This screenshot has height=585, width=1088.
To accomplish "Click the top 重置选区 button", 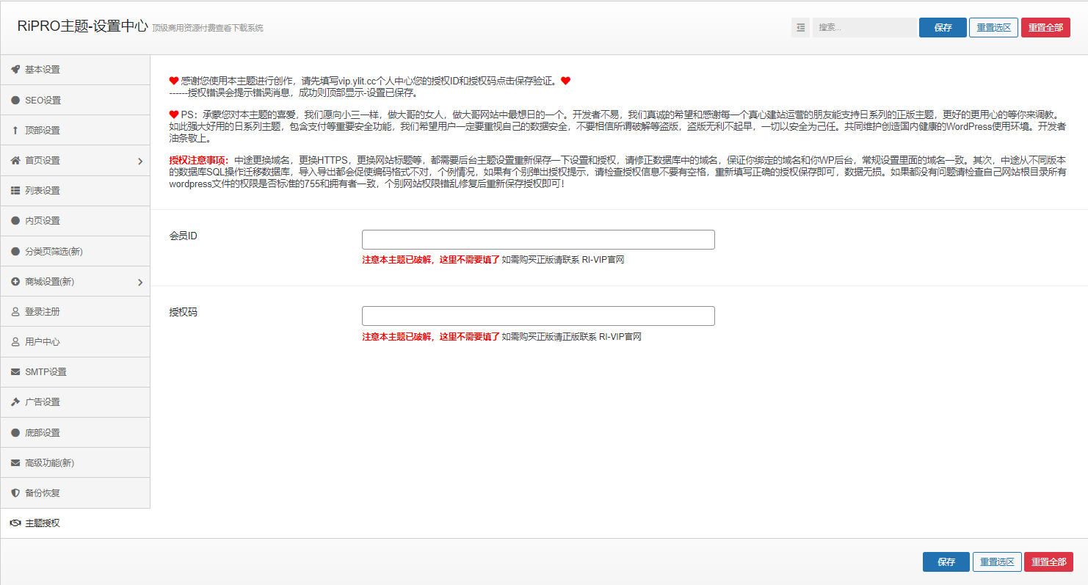I will pyautogui.click(x=993, y=28).
